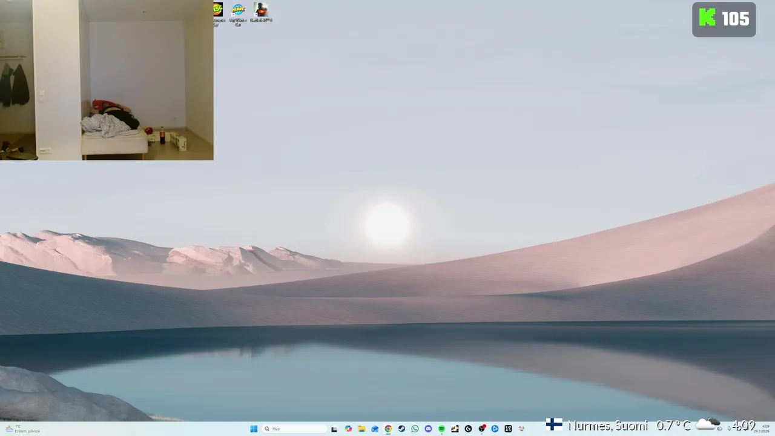The height and width of the screenshot is (436, 775).
Task: Open the blue envelope app beside File Explorer
Action: pos(375,429)
